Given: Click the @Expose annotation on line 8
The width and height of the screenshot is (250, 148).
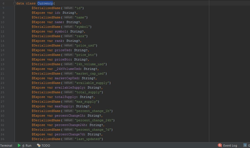Looking at the screenshot, I should click(x=39, y=13).
